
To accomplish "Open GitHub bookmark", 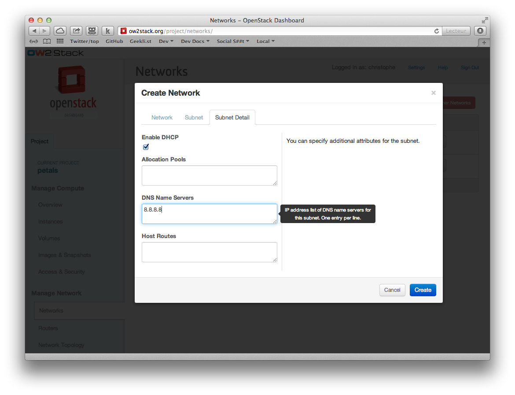I will click(114, 41).
